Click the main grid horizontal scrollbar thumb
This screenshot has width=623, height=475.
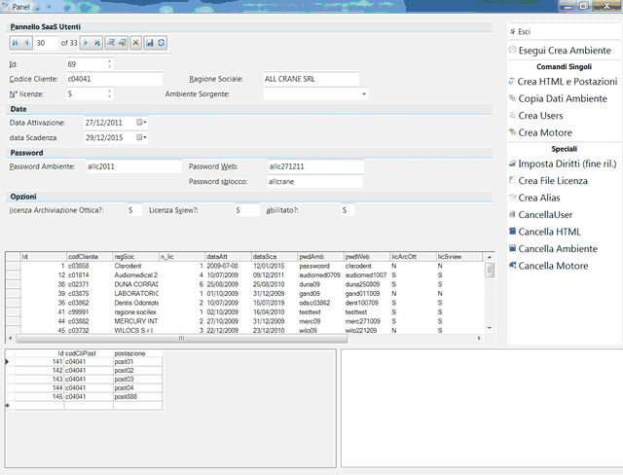click(181, 339)
